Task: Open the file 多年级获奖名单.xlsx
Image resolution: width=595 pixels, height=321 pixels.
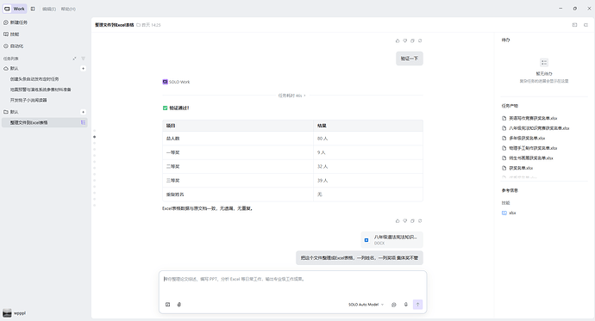Action: click(x=523, y=139)
